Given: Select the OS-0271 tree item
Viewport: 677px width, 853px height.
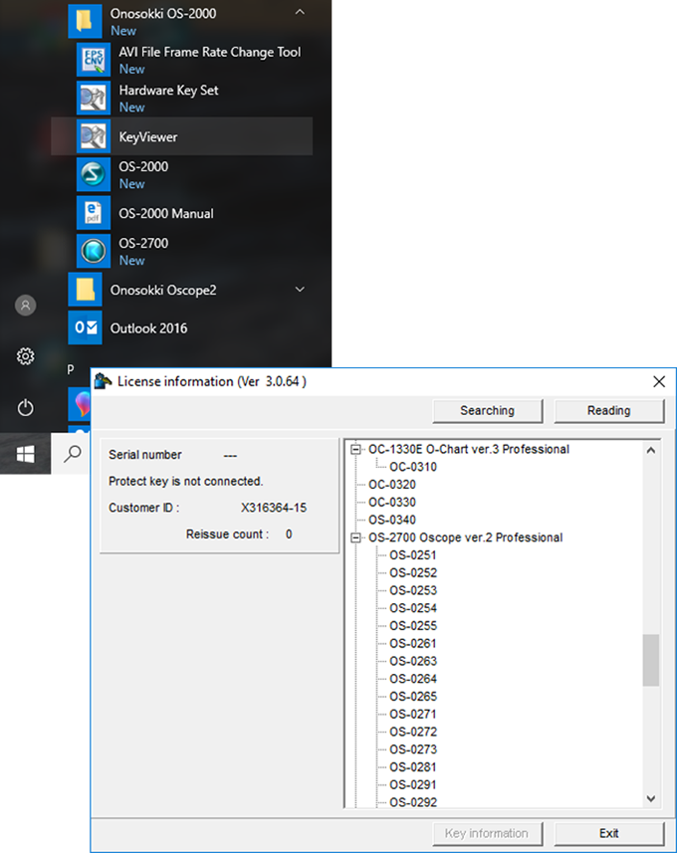Looking at the screenshot, I should [413, 715].
